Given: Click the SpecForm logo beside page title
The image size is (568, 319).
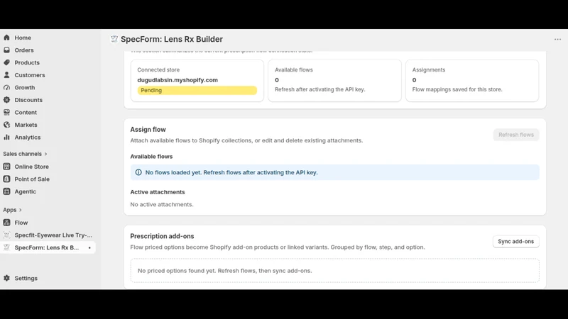Looking at the screenshot, I should tap(114, 39).
